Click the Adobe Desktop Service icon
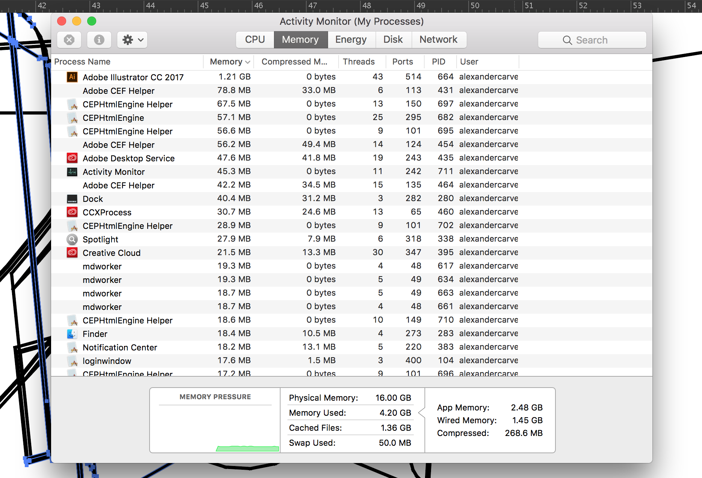The width and height of the screenshot is (702, 478). pos(72,158)
